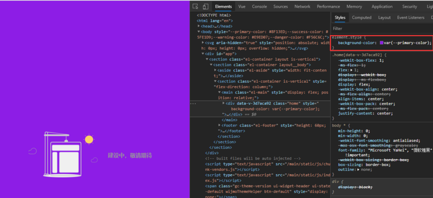Focus the styles Filter input field
The image size is (433, 198).
382,29
